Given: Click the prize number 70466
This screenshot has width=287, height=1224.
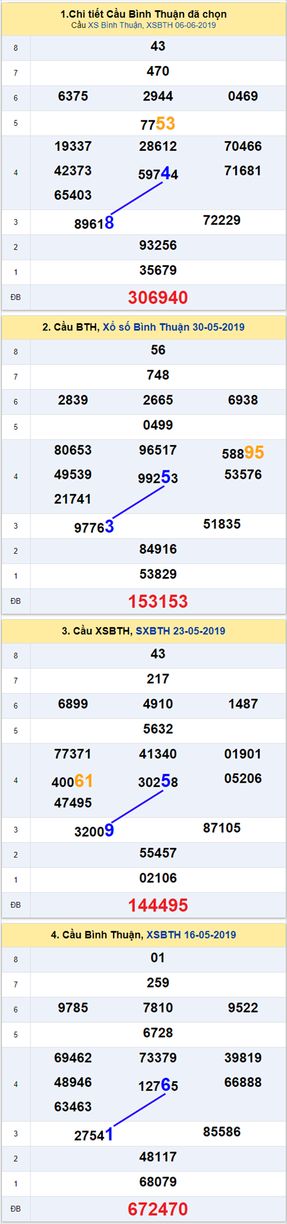Looking at the screenshot, I should [243, 146].
